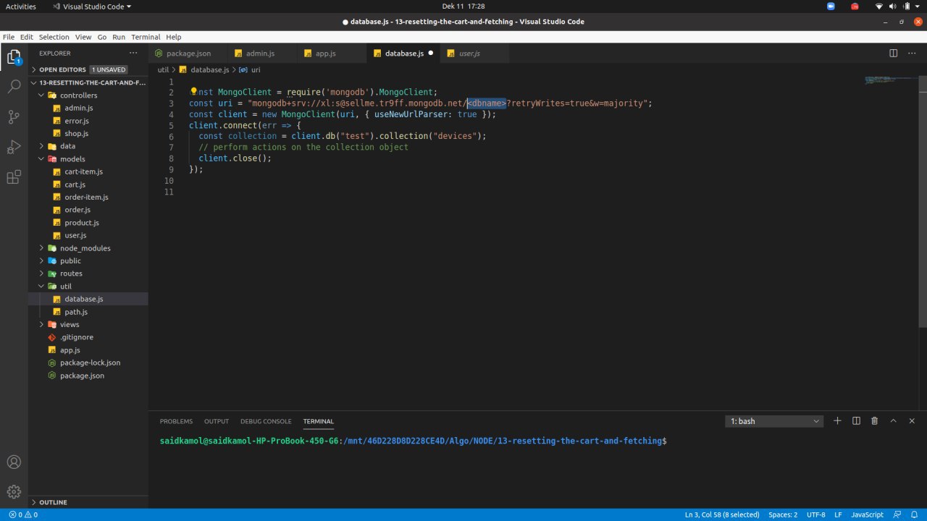Open the bash terminal selector dropdown
Screen dimensions: 927x521
(x=775, y=421)
